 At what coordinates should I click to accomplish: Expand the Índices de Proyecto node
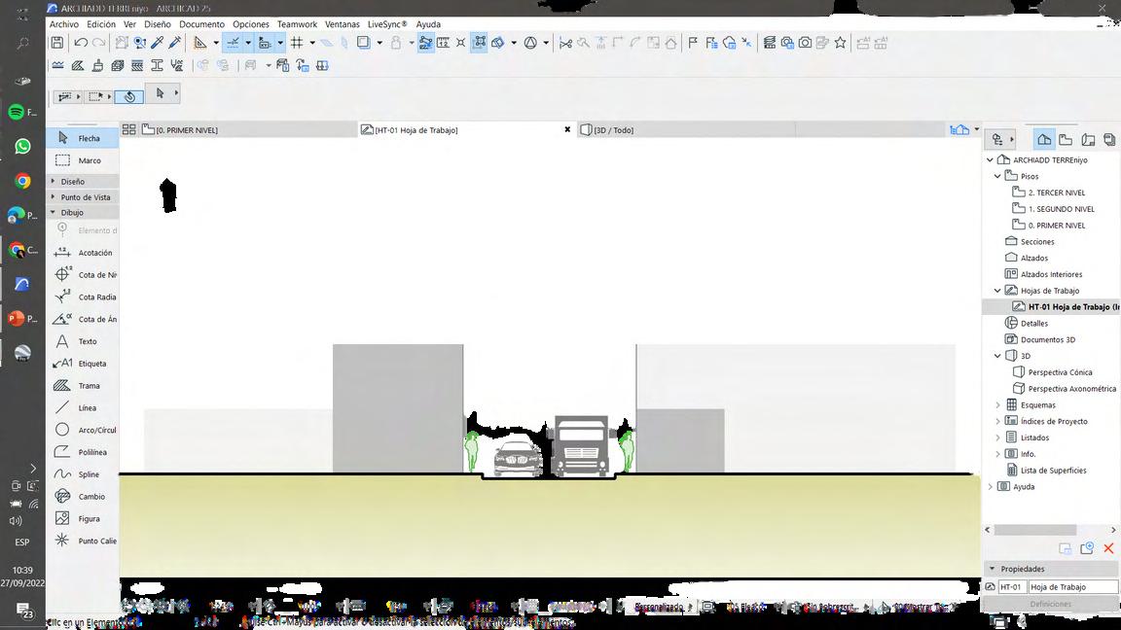[998, 421]
